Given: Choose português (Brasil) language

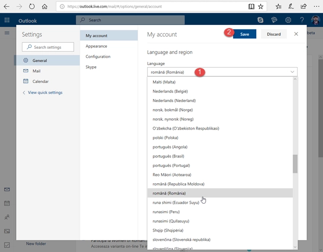Looking at the screenshot, I should (x=220, y=156).
